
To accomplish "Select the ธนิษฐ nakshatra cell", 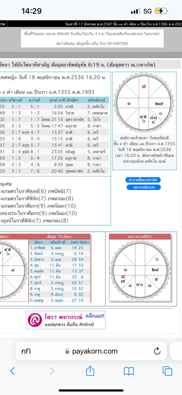I will tap(70, 152).
